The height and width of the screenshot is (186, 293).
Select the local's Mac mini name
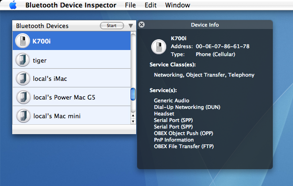coord(57,116)
